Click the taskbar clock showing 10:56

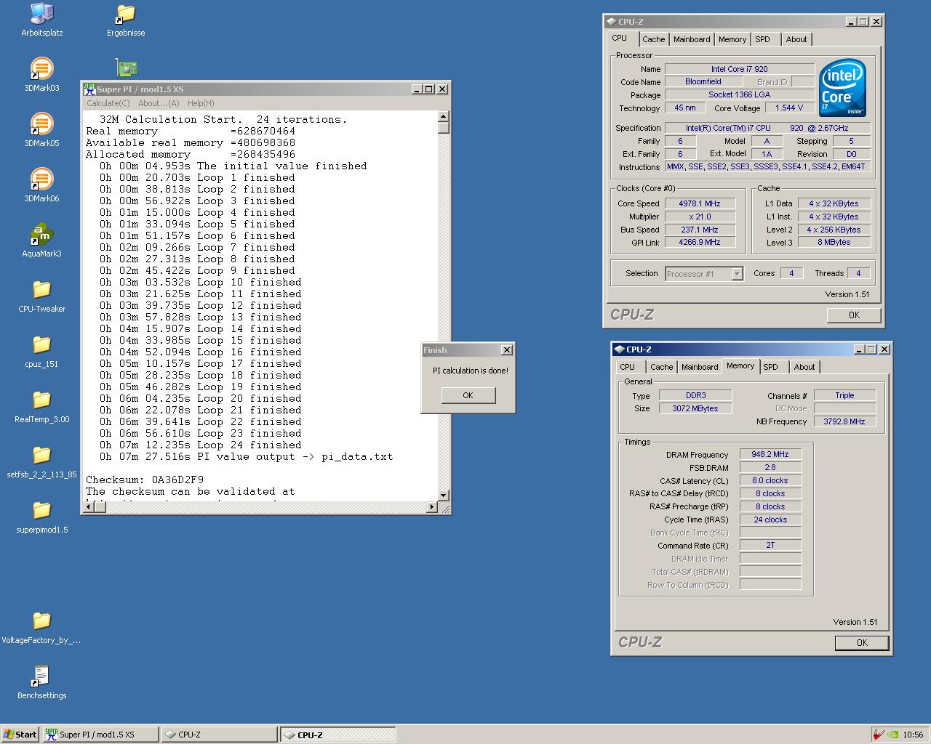(x=912, y=735)
